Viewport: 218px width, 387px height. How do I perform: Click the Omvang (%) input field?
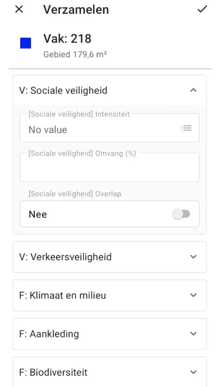pos(109,169)
